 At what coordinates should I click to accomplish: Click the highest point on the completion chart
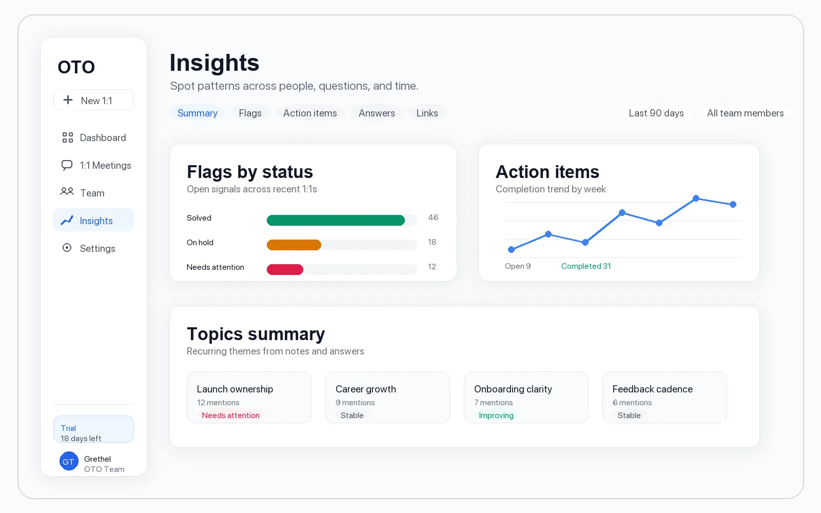pyautogui.click(x=696, y=198)
